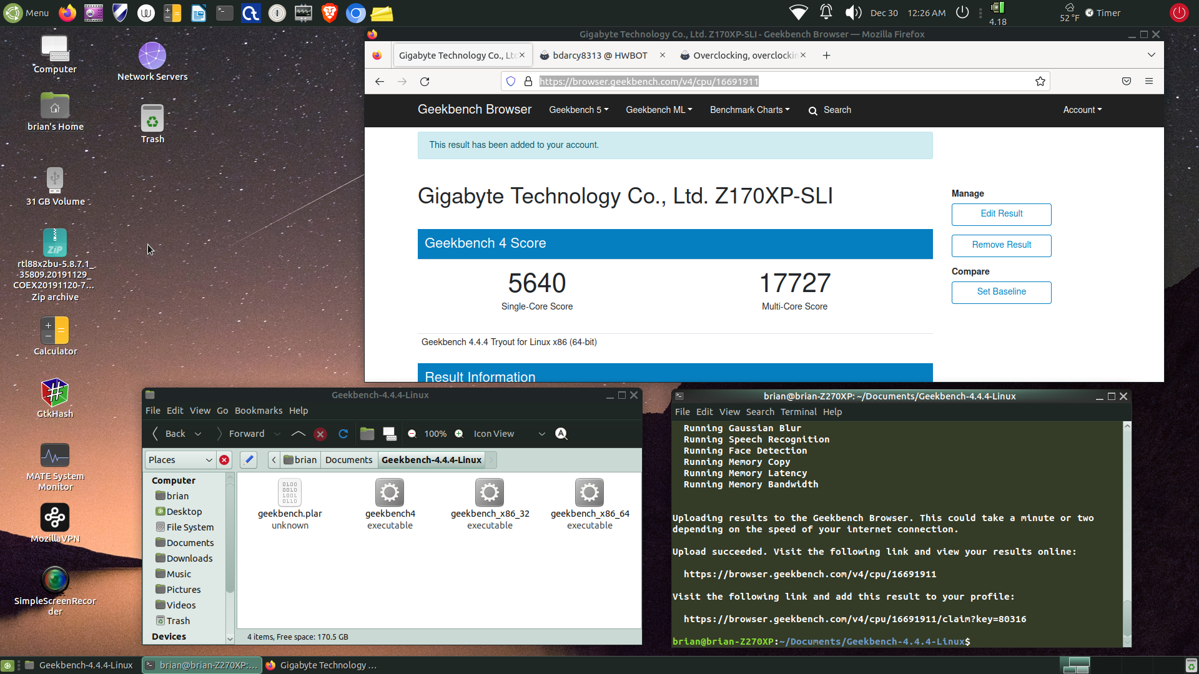The image size is (1199, 674).
Task: Open the calculator launcher in top panel
Action: pos(172,12)
